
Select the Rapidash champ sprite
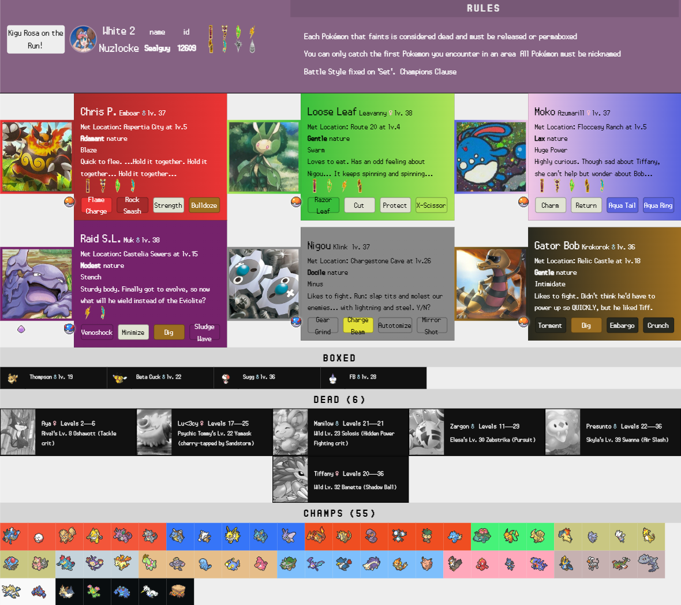(122, 562)
